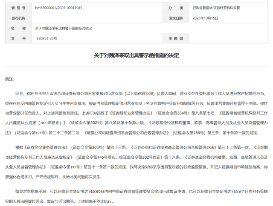The image size is (273, 206).
Task: Click the document number 〔2025〕35号
Action: click(46, 38)
